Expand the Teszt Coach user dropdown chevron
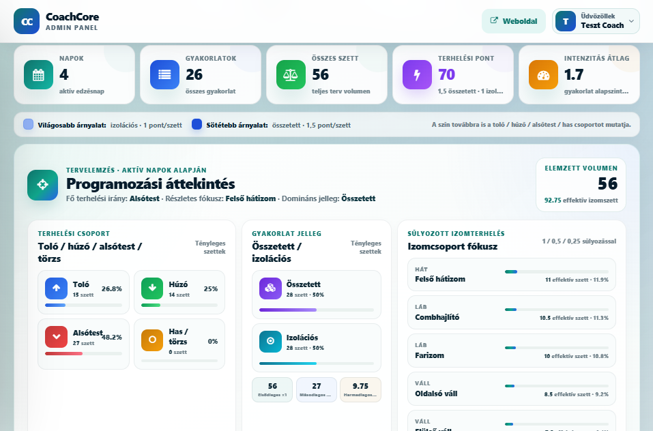 pyautogui.click(x=631, y=21)
